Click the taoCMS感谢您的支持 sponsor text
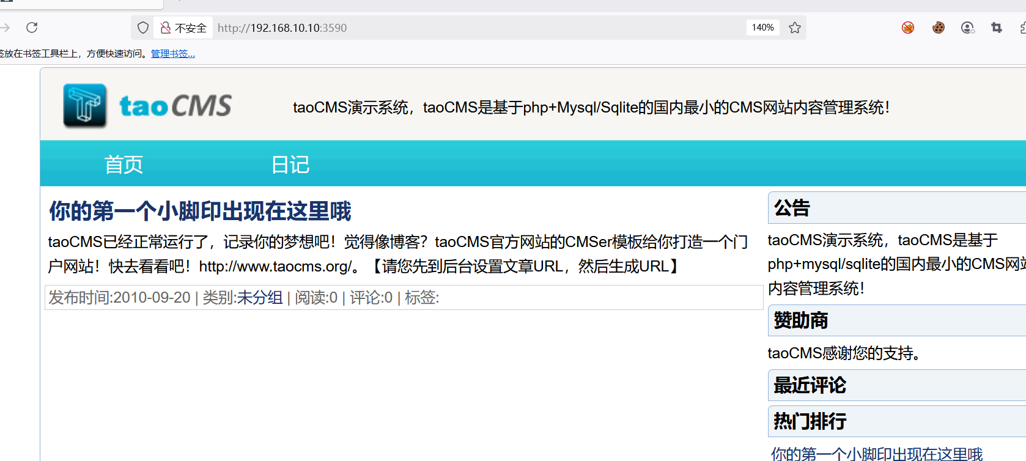1026x461 pixels. pos(844,353)
